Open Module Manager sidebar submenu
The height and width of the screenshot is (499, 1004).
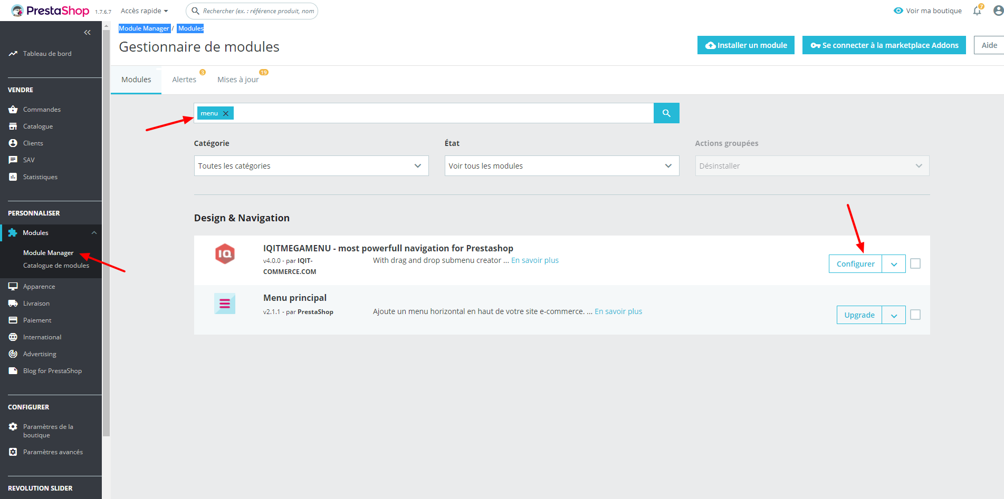coord(48,253)
